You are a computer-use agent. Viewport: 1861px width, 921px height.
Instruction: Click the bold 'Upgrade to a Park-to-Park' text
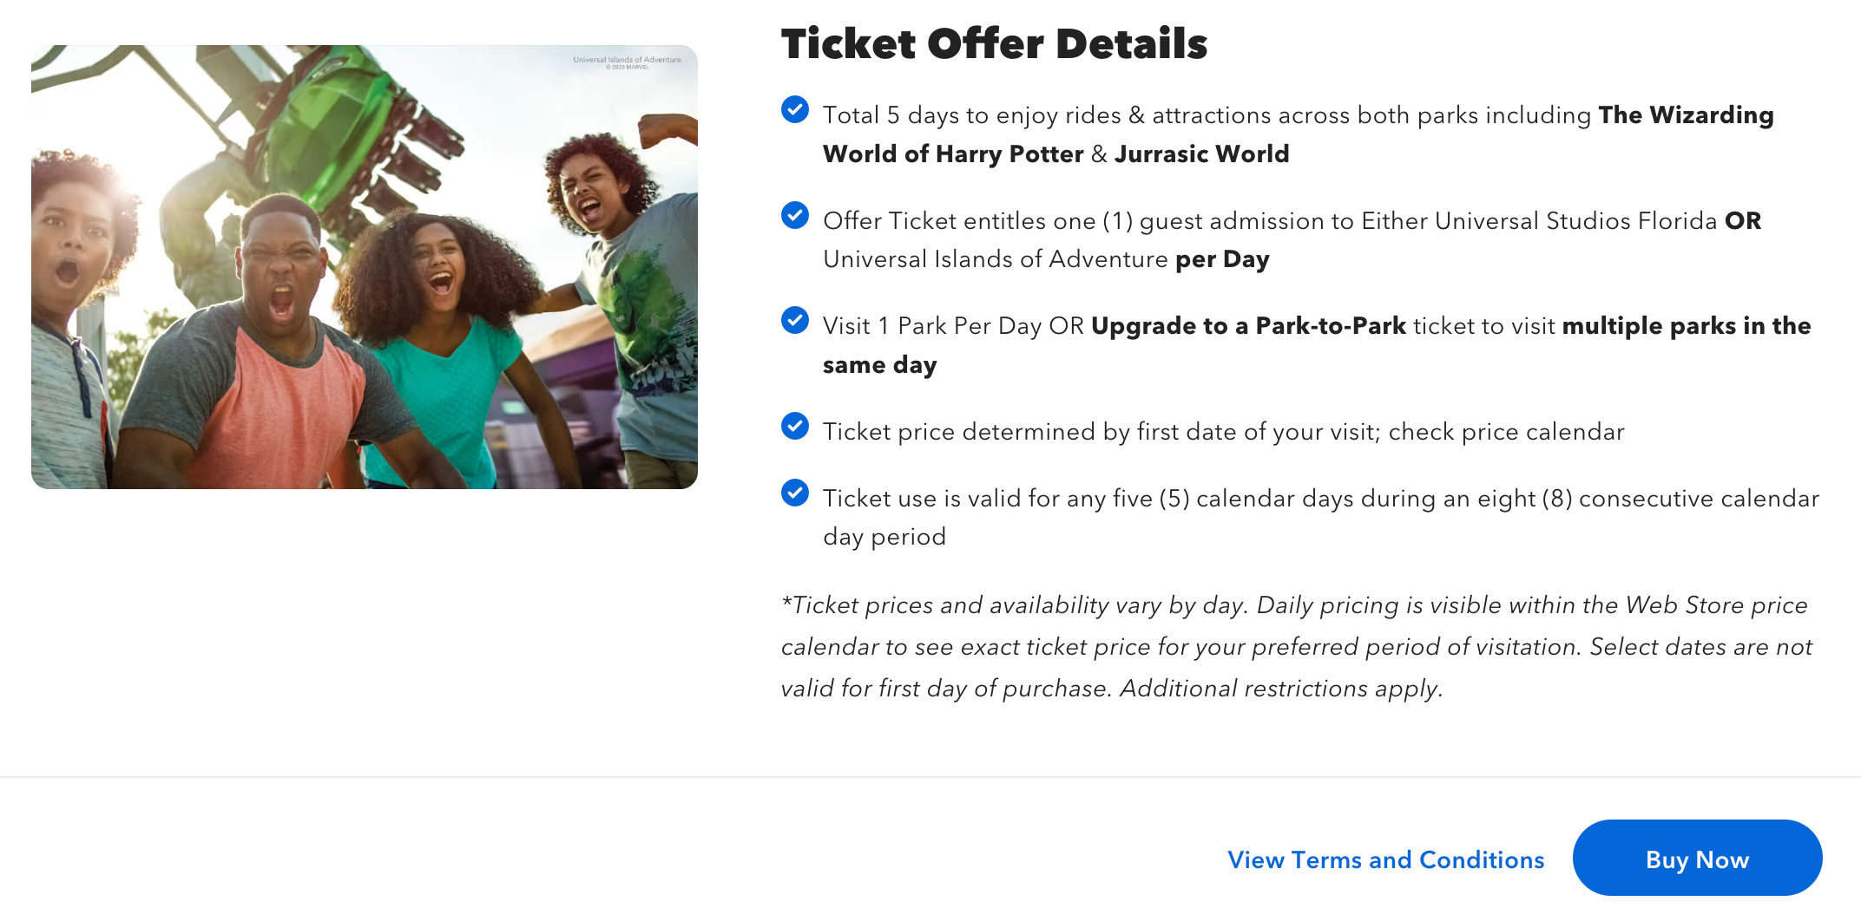tap(1248, 326)
